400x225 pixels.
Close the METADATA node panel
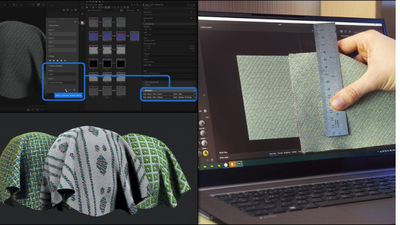coord(194,90)
